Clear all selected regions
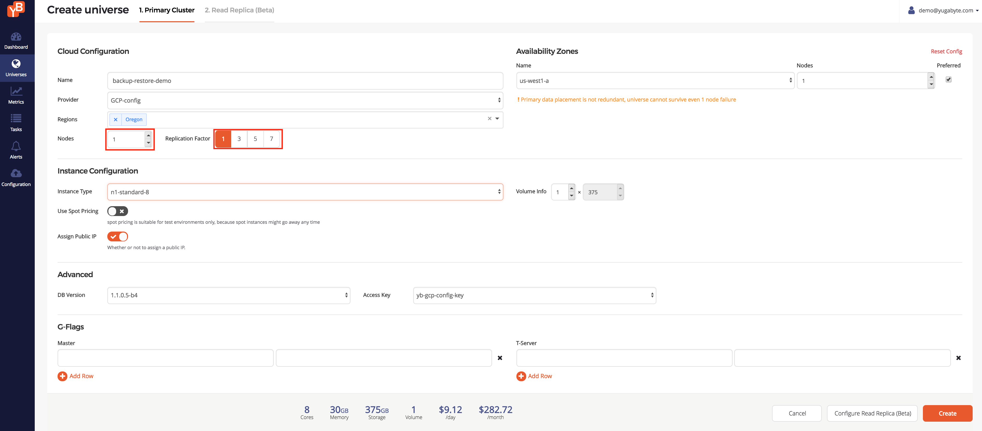The image size is (982, 431). 489,119
